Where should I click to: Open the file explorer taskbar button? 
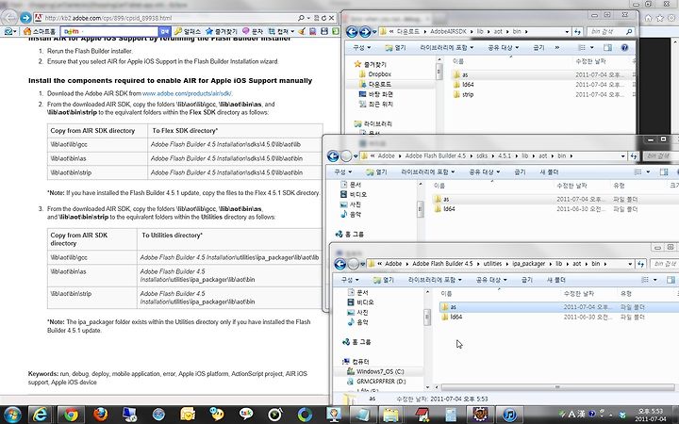click(x=391, y=415)
